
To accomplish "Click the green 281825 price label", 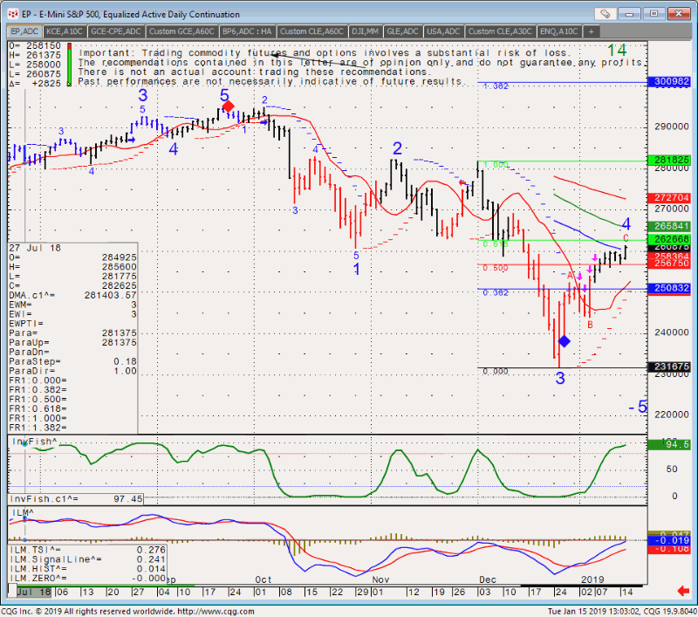I will click(x=670, y=161).
